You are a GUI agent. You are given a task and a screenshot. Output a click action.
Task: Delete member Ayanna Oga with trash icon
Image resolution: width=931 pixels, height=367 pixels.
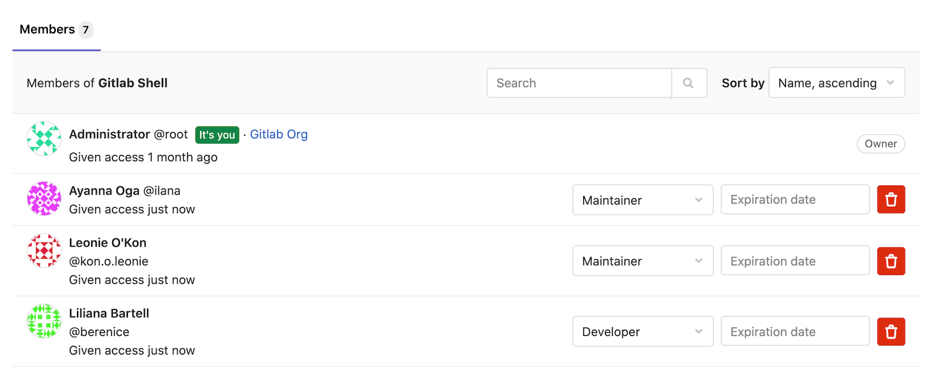[891, 200]
